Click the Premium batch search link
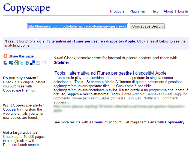The image size is (192, 149). (x=10, y=145)
